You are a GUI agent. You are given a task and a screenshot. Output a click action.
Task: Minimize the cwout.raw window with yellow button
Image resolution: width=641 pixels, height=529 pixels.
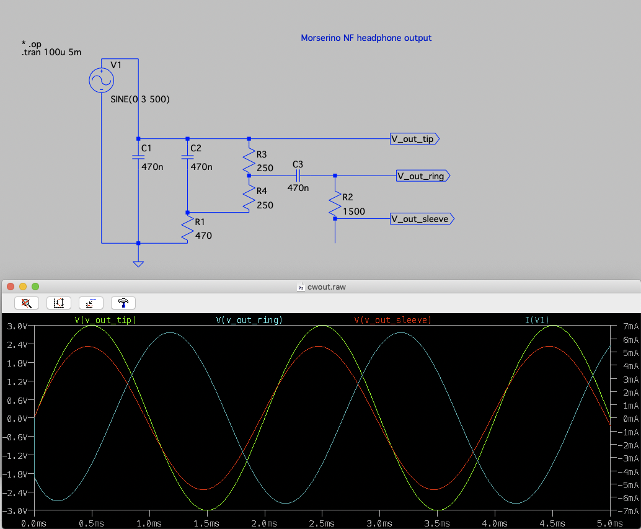pos(23,287)
